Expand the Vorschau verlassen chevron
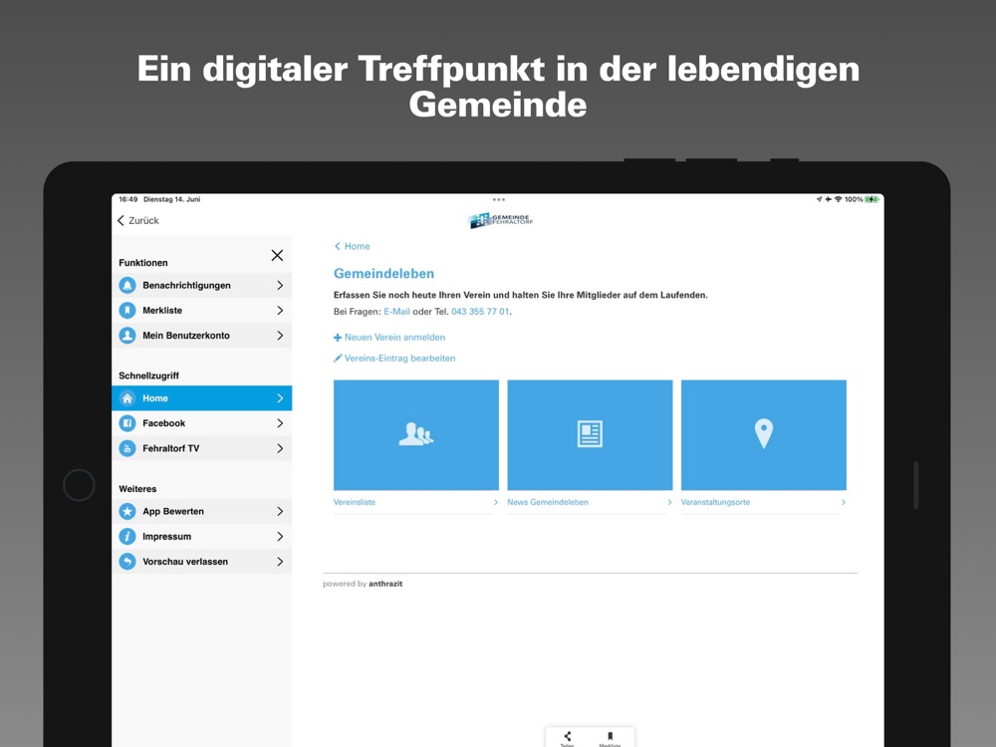The height and width of the screenshot is (747, 996). 280,562
